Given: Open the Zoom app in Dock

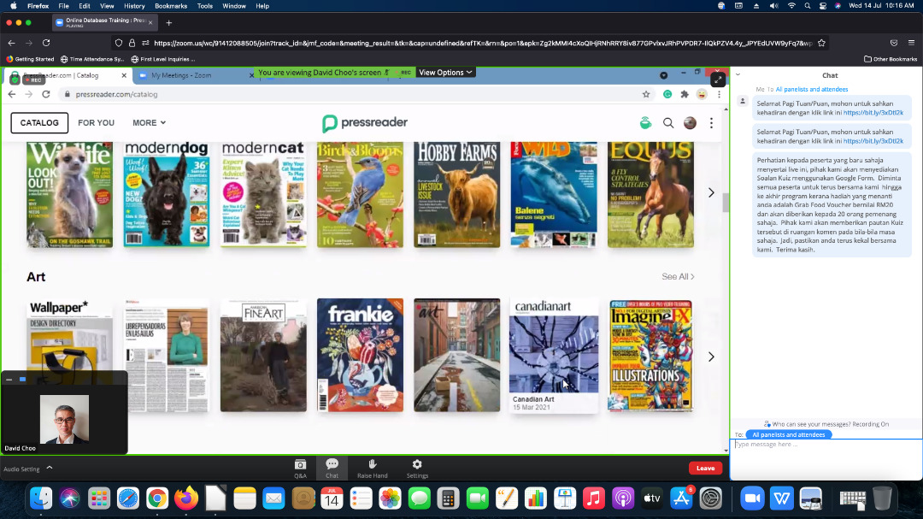Looking at the screenshot, I should click(752, 498).
